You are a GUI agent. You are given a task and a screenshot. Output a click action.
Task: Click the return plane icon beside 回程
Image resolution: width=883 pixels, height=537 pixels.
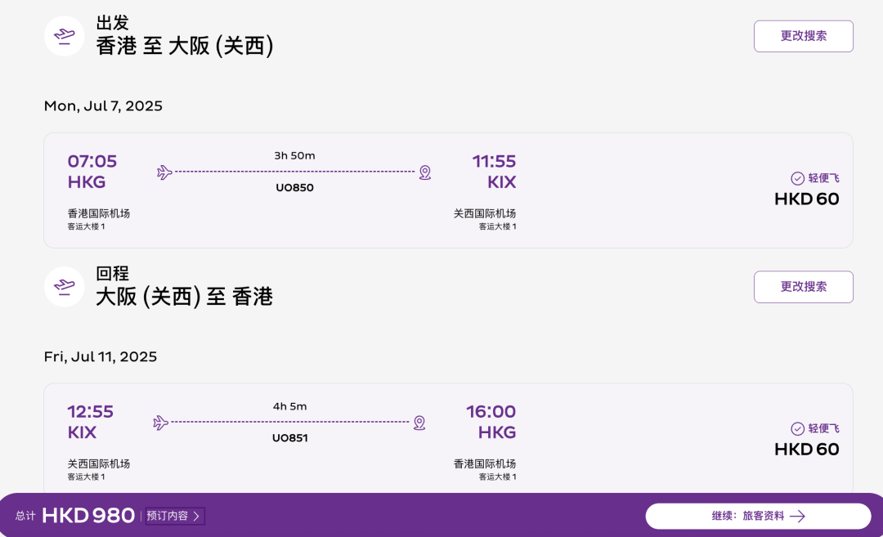(65, 287)
